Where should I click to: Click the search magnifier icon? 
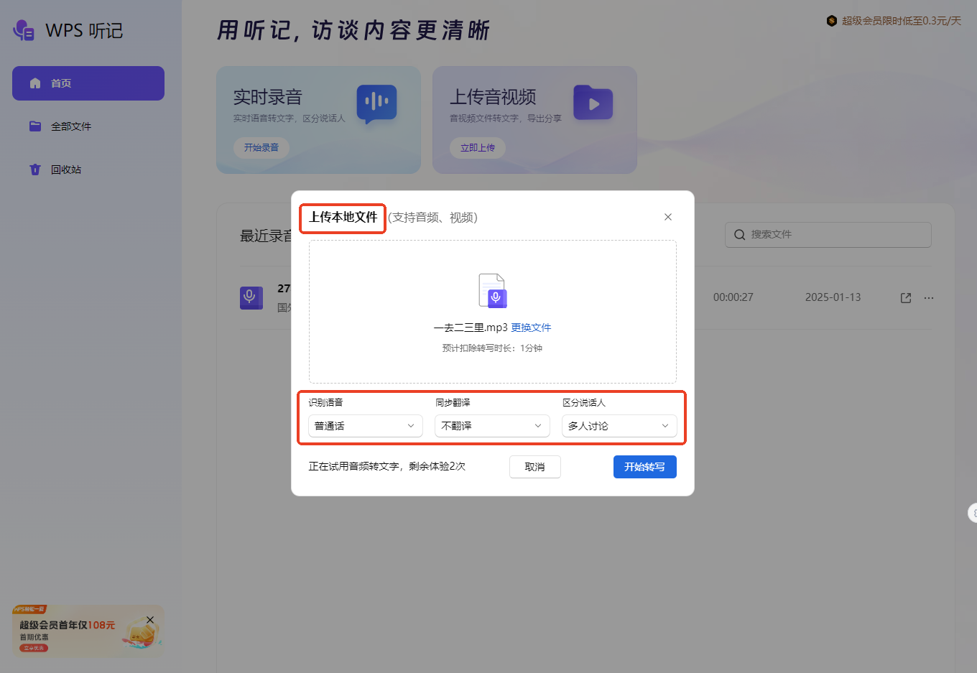click(739, 234)
